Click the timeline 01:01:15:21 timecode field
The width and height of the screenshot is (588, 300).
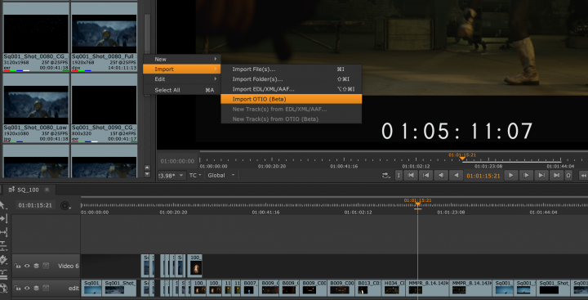point(35,205)
